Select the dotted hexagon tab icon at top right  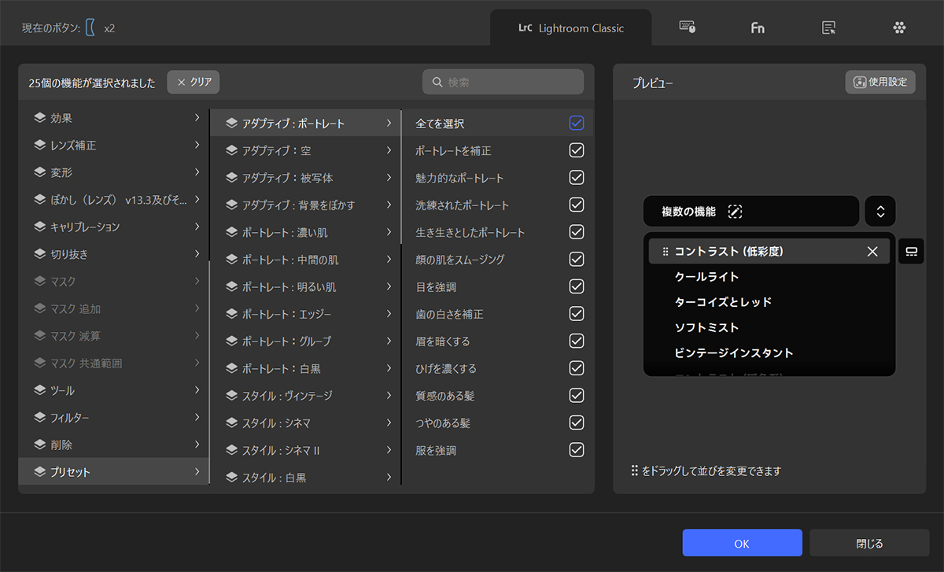(899, 28)
